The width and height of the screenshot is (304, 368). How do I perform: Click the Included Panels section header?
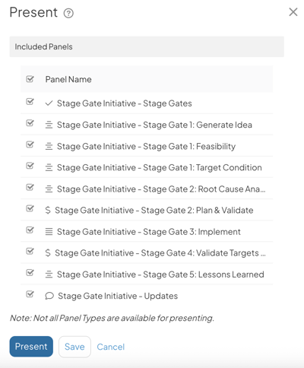pos(147,46)
